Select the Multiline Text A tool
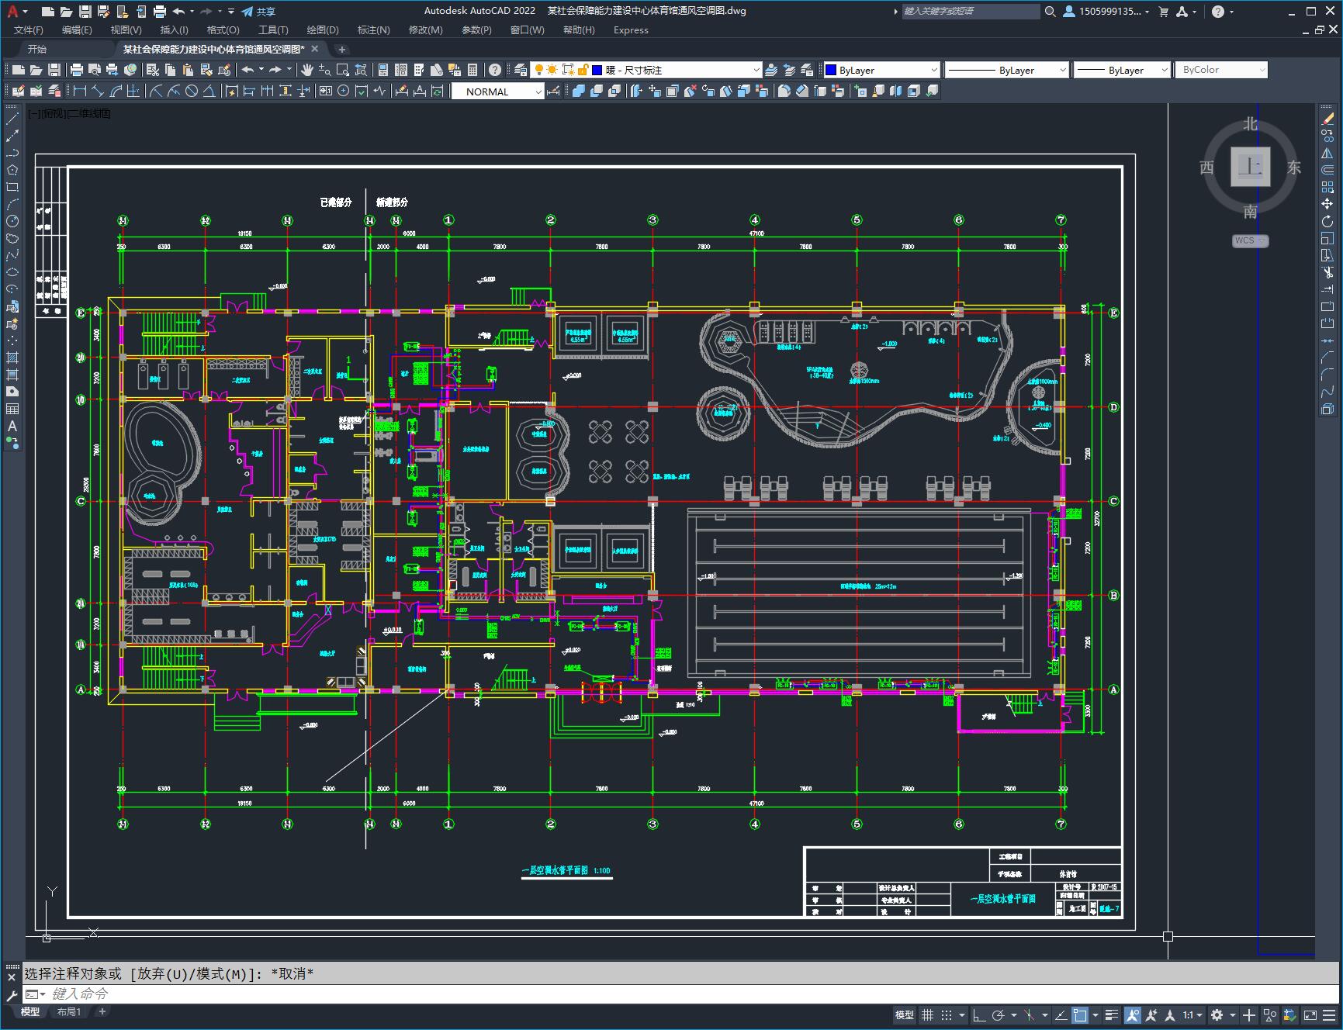 coord(12,426)
